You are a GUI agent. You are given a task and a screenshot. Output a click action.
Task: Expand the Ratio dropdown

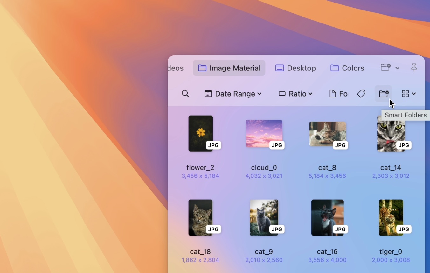tap(310, 94)
